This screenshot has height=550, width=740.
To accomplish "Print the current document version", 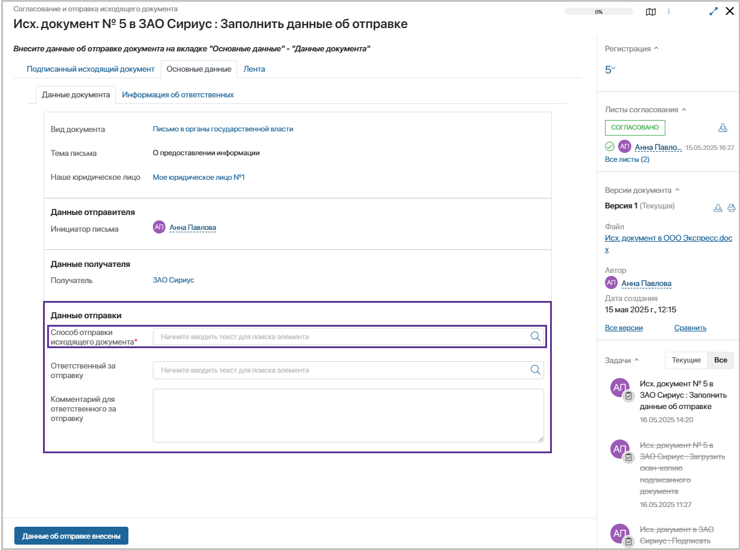I will pos(731,208).
